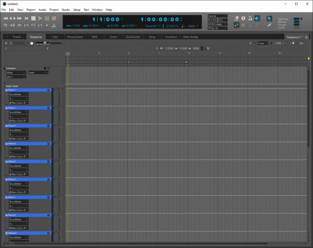Toggle the blue audio speaker icon
313x248 pixels.
[x=257, y=18]
